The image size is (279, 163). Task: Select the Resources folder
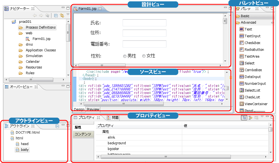(x=30, y=67)
